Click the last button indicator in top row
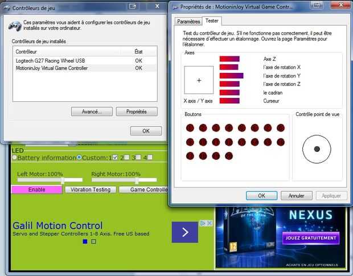Screen dimensions: 353x276 click(281, 128)
